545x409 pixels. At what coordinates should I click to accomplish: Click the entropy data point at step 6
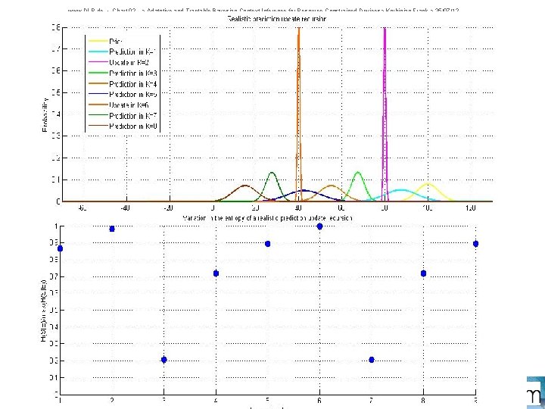(x=319, y=226)
